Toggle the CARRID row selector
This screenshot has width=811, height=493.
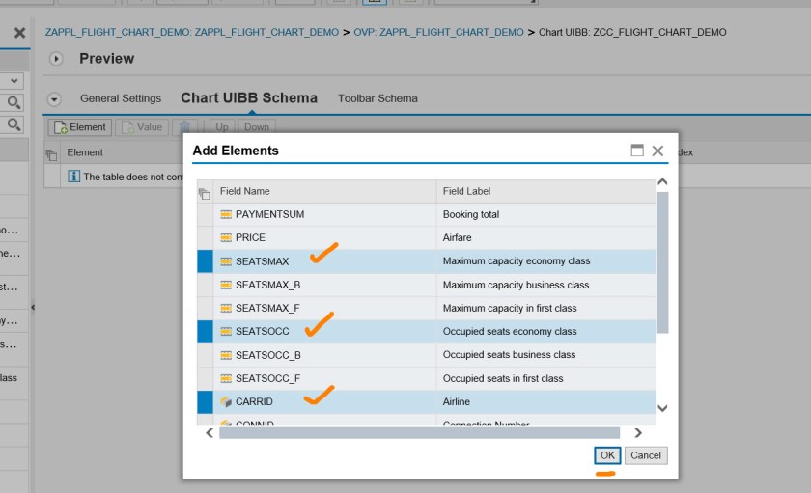pyautogui.click(x=205, y=401)
